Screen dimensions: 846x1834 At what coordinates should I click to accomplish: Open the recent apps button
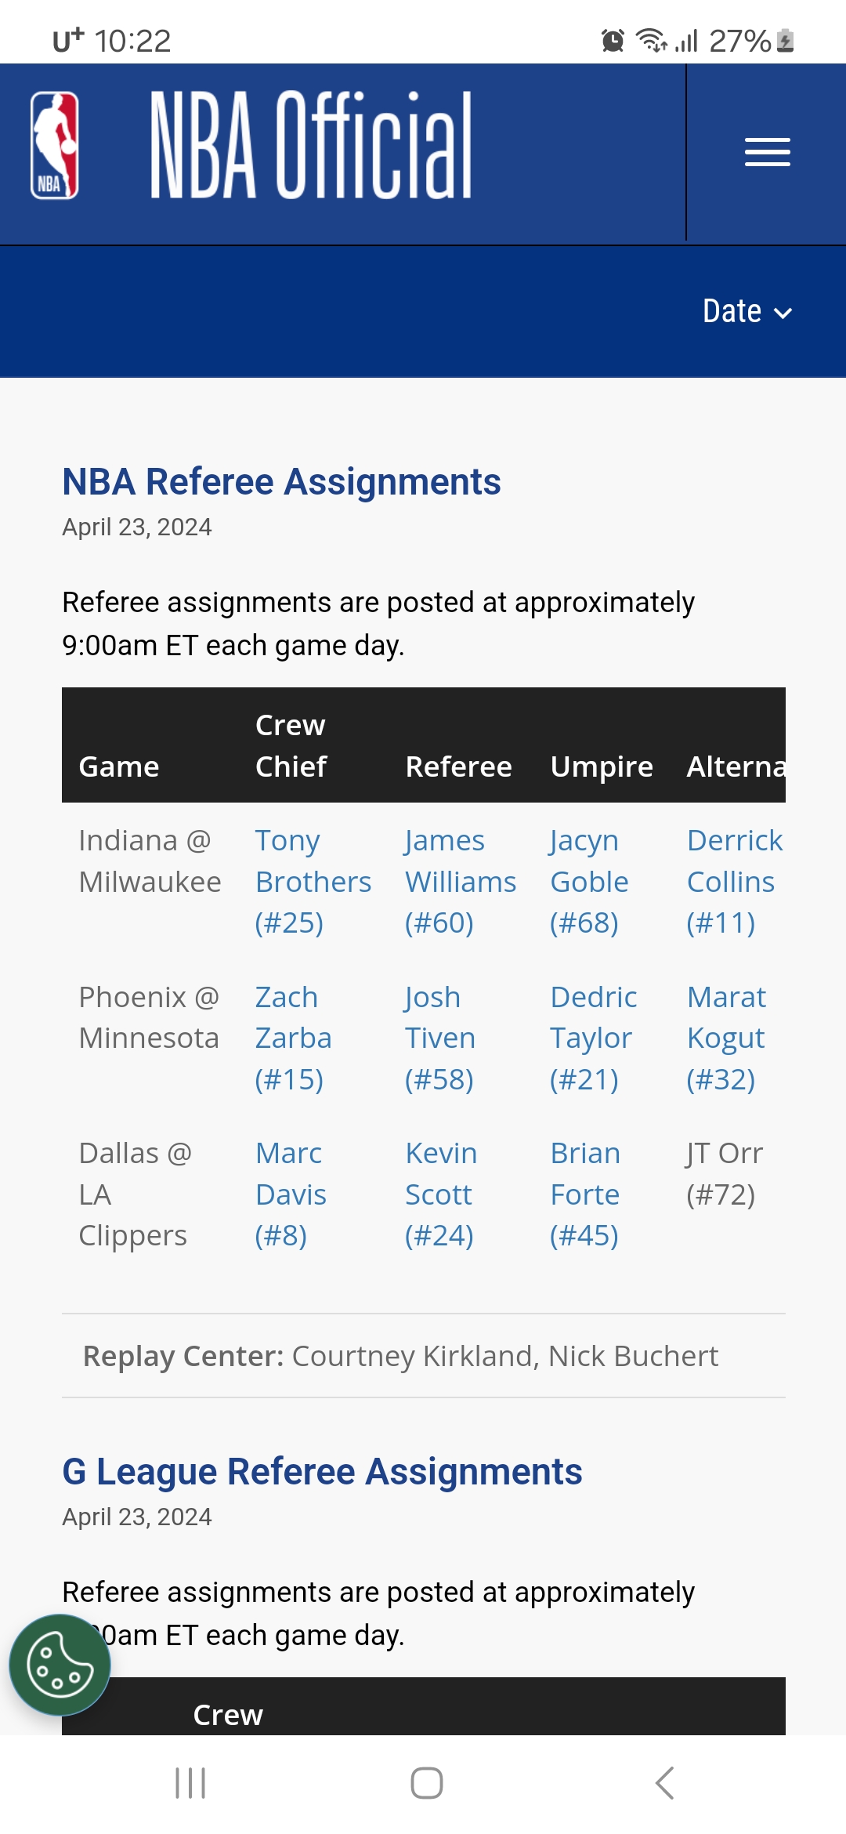coord(190,1783)
